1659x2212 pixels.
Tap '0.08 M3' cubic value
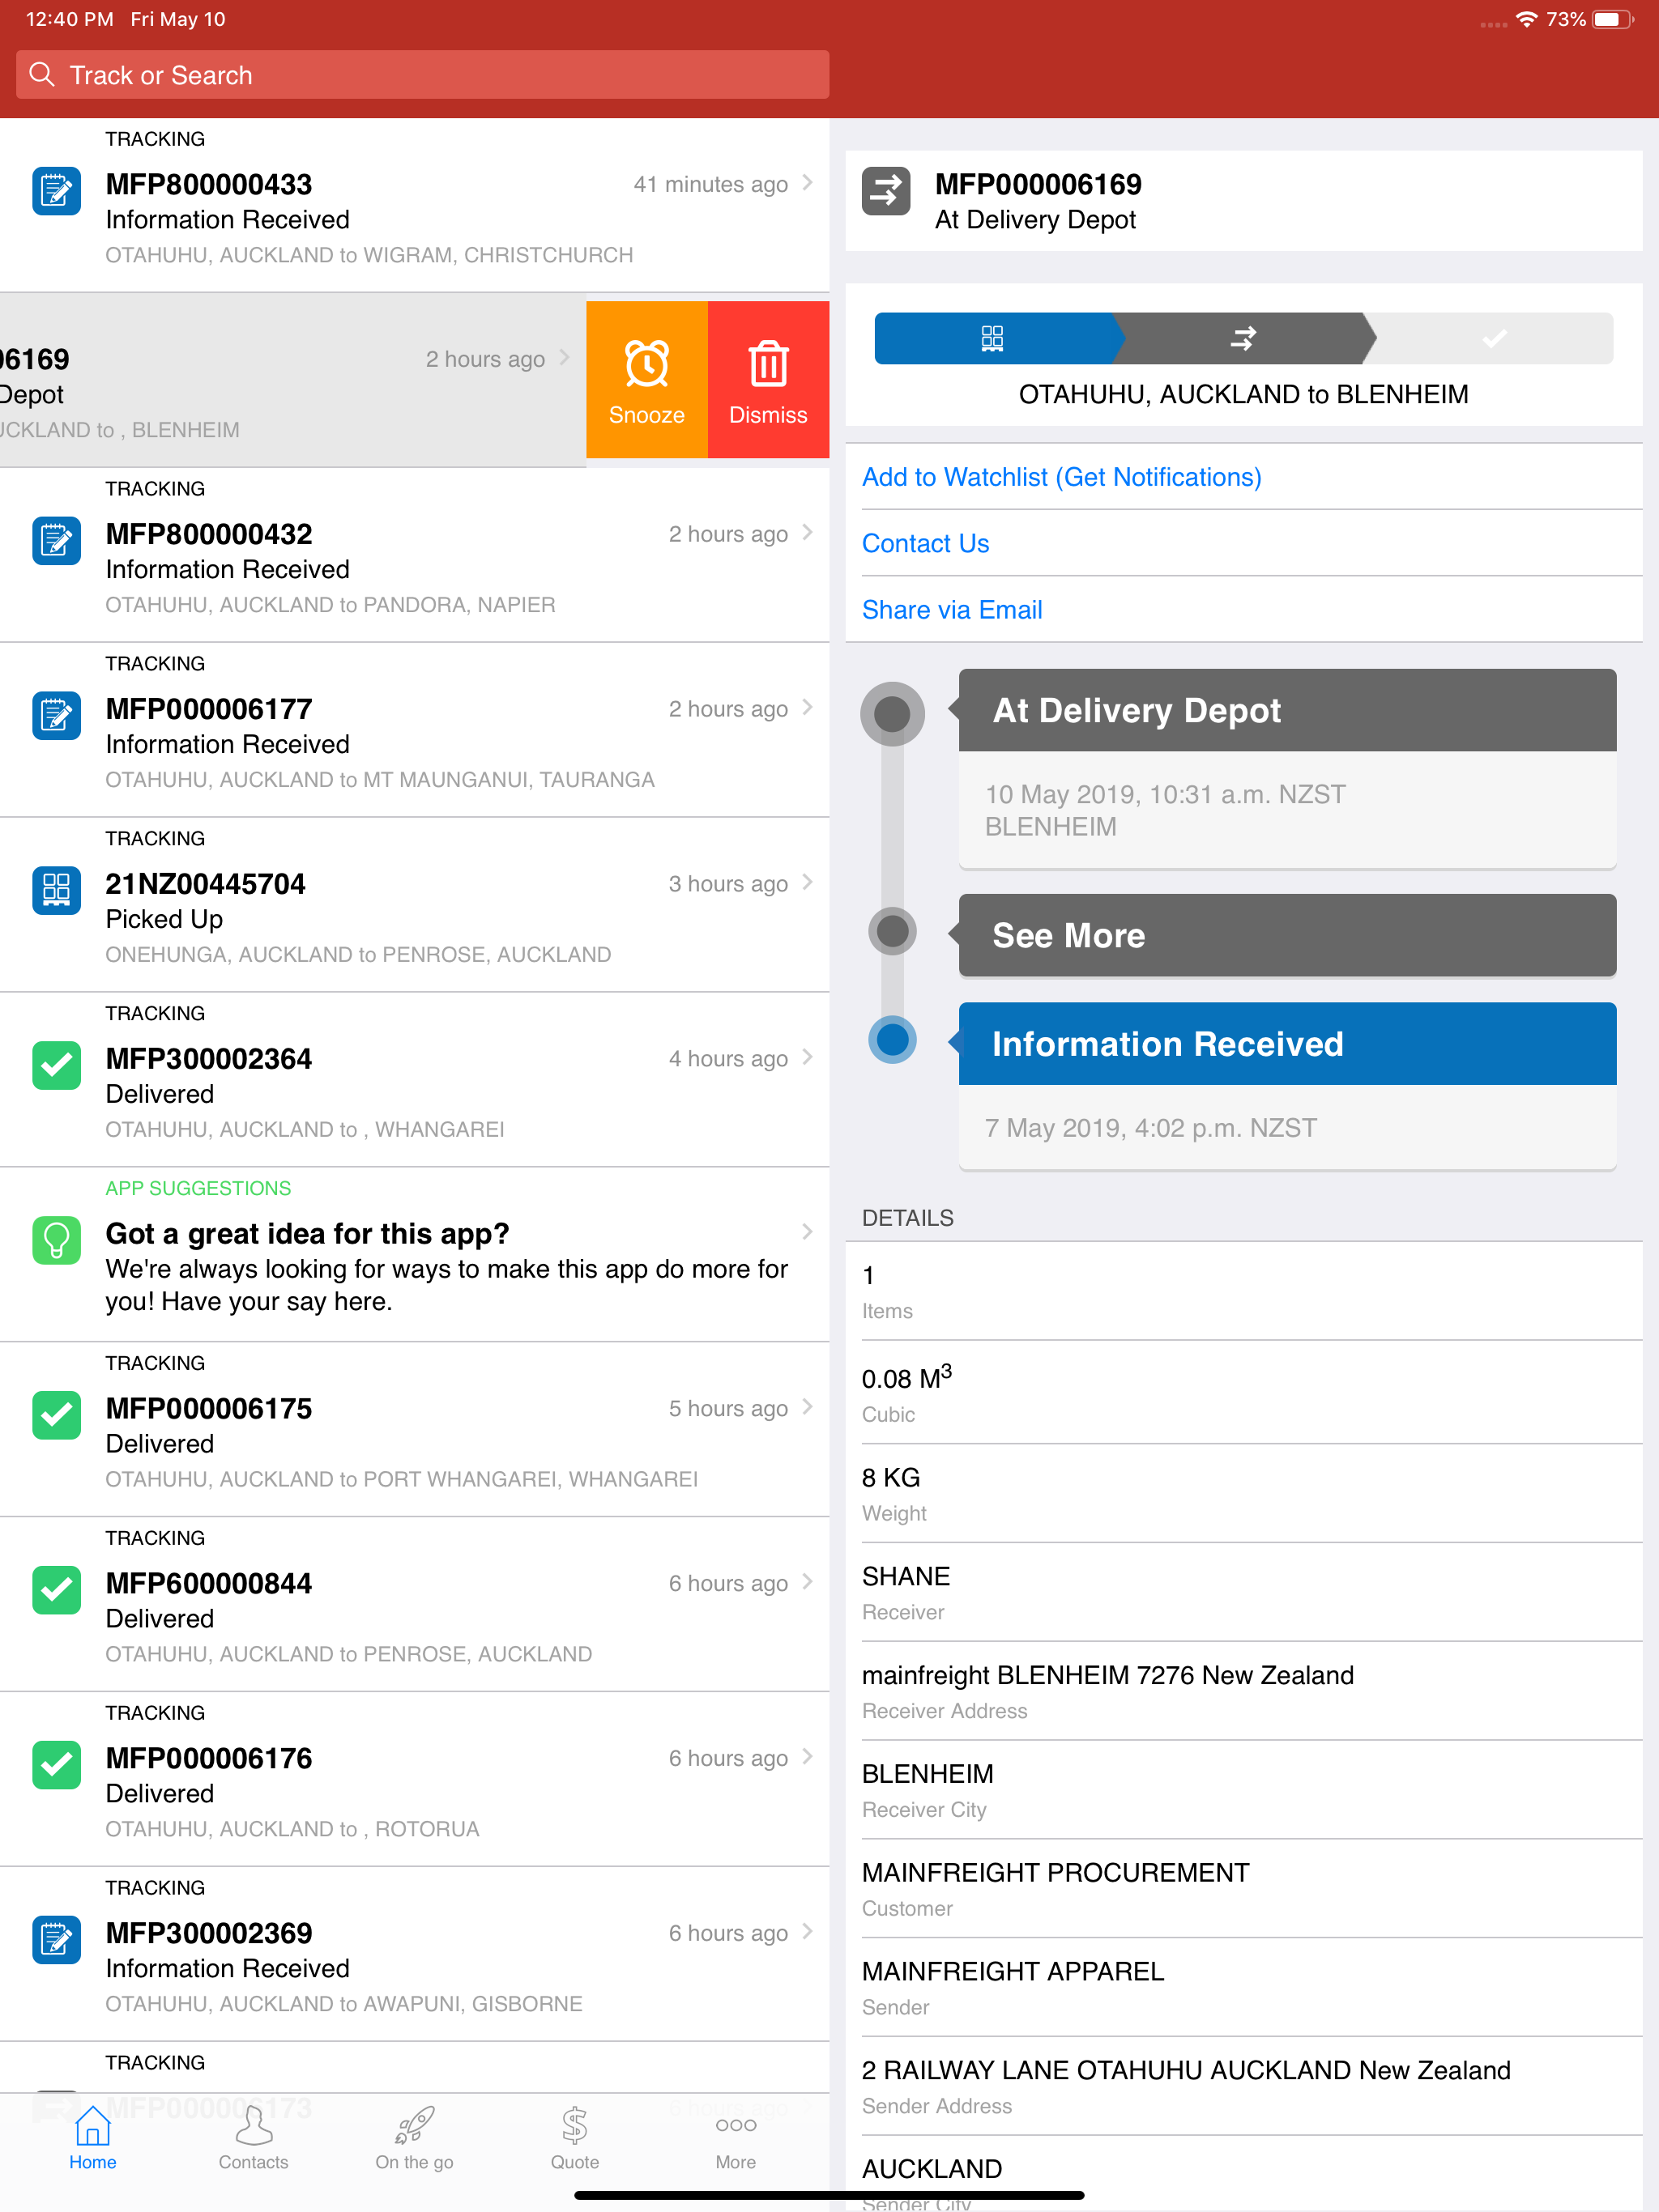907,1377
